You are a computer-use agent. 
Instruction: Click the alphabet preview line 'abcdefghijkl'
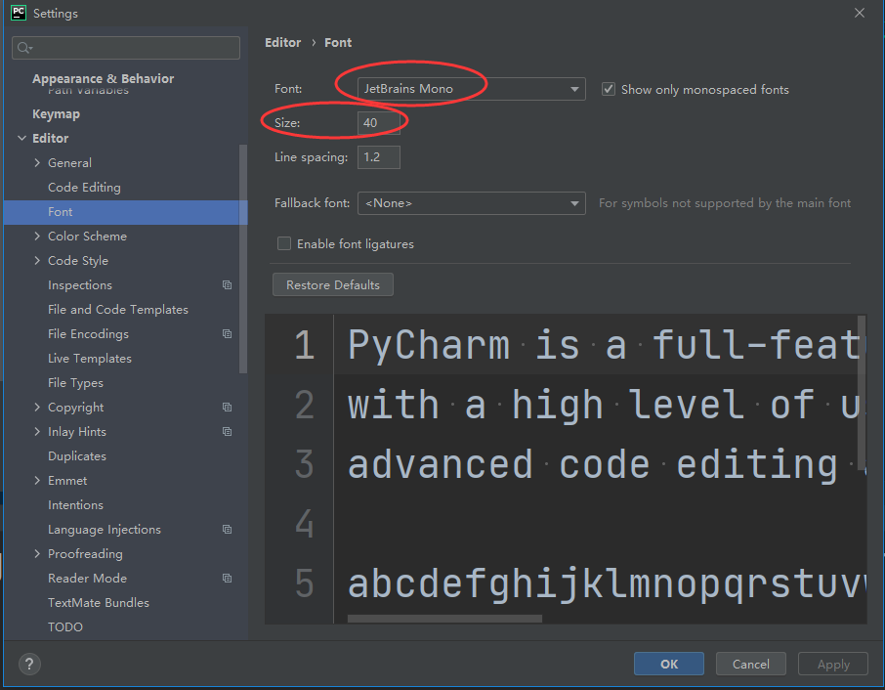(607, 583)
